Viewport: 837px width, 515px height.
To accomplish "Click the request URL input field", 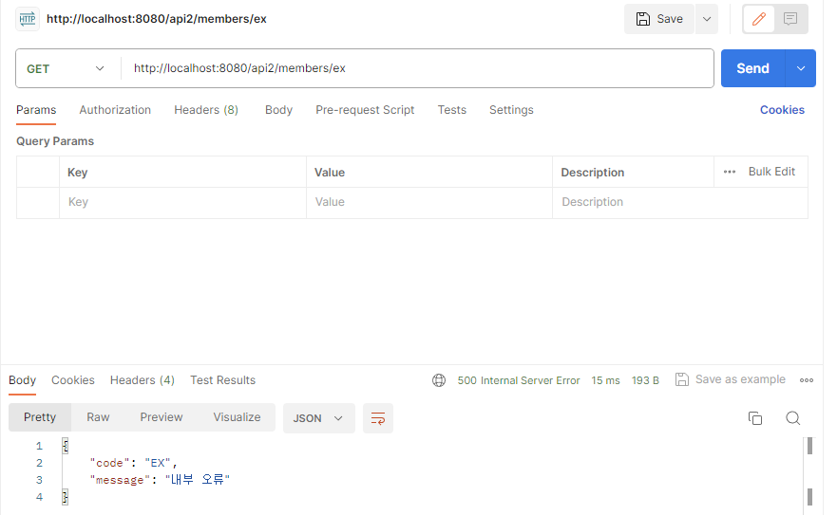I will coord(417,69).
